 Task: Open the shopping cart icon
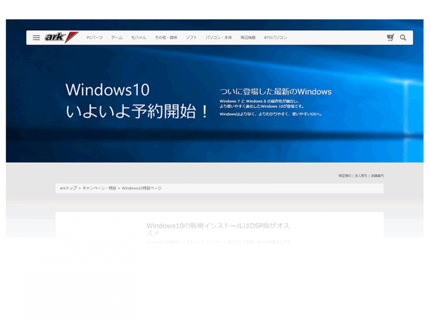click(390, 38)
